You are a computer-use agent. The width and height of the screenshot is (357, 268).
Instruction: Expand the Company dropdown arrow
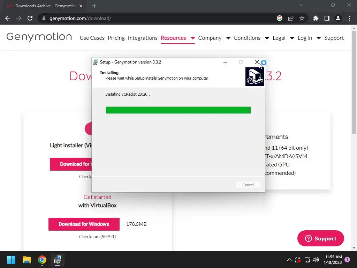(x=228, y=38)
